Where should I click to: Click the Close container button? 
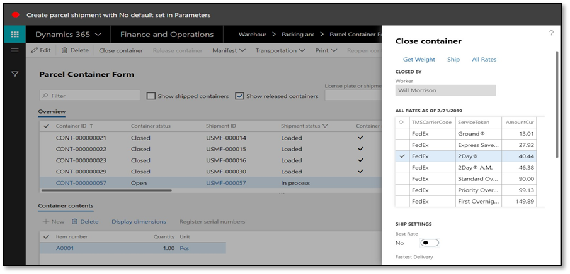tap(121, 50)
